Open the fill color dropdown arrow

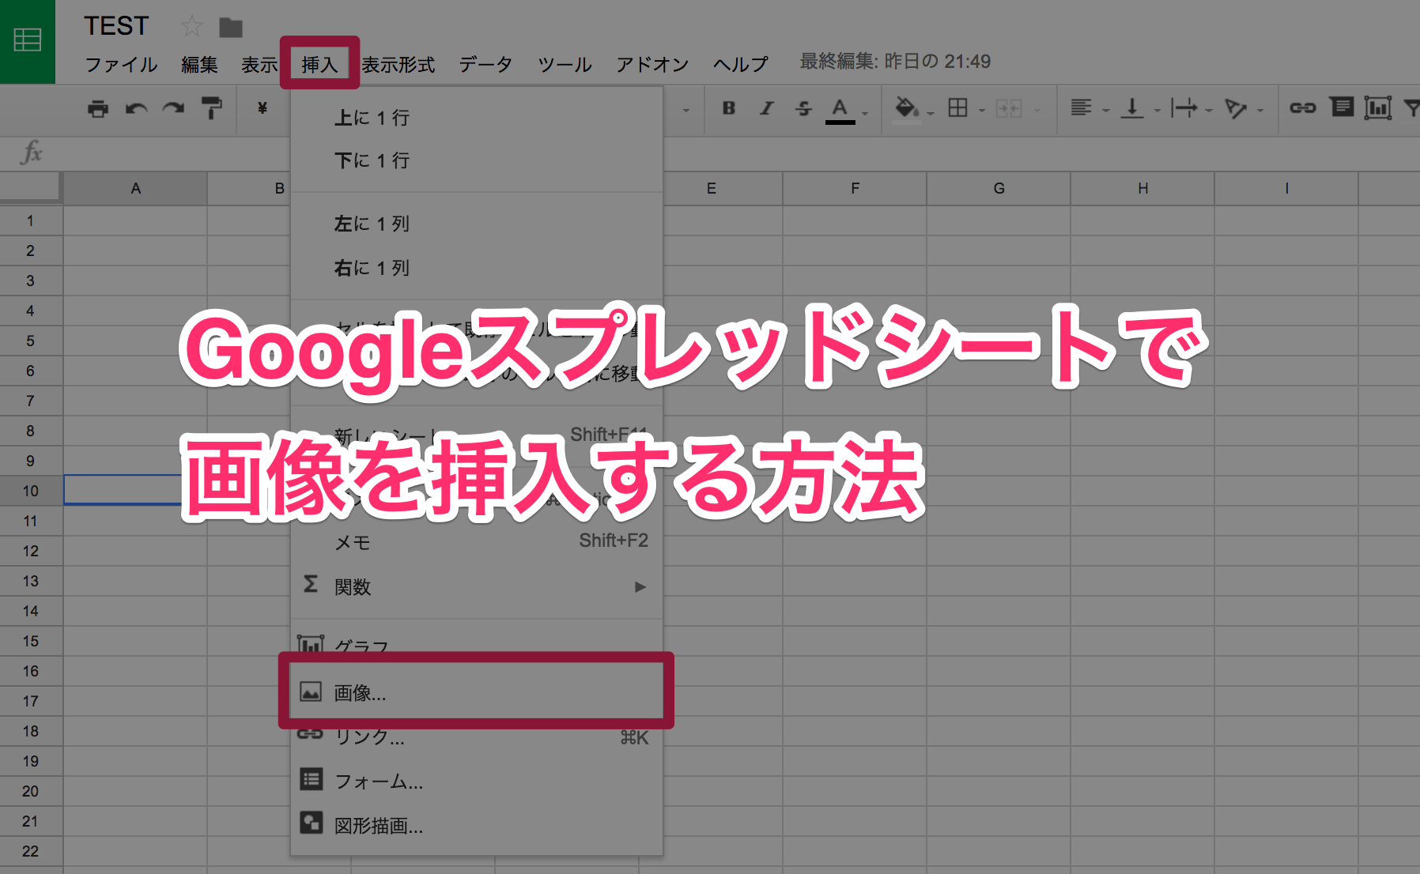click(x=931, y=113)
